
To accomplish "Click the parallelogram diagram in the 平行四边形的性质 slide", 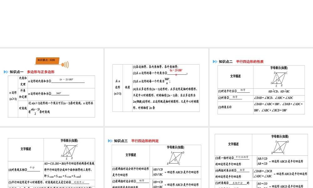I will [x=279, y=79].
